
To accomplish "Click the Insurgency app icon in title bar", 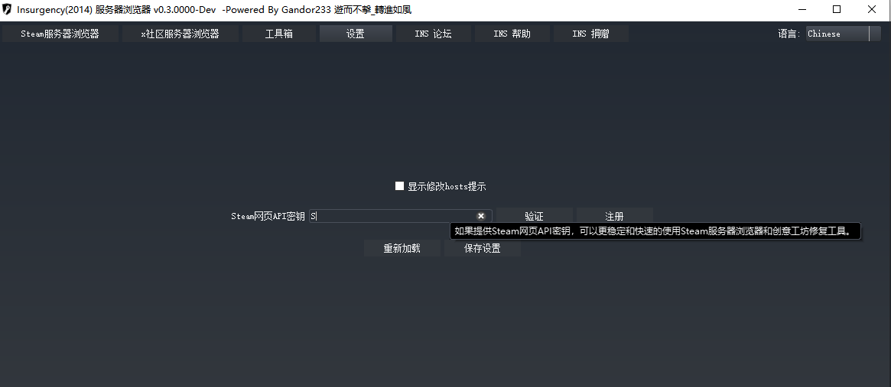I will tap(8, 10).
